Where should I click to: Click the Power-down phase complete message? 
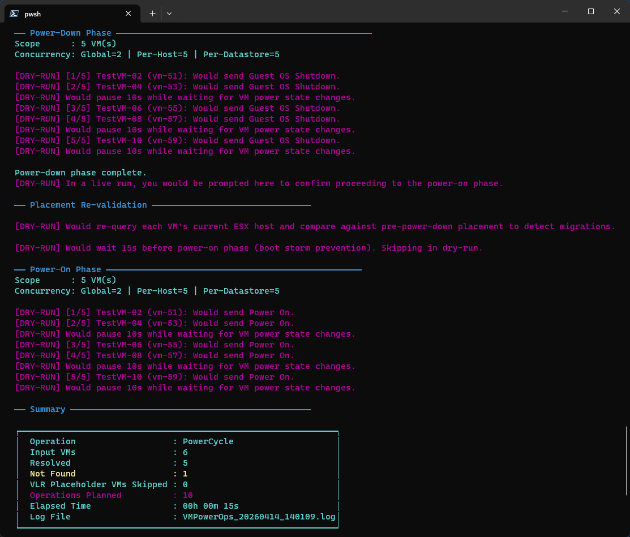tap(80, 173)
